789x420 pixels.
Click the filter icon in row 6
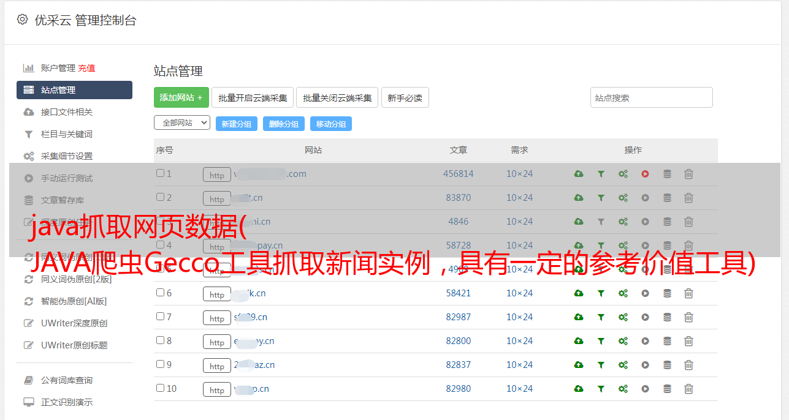point(601,293)
